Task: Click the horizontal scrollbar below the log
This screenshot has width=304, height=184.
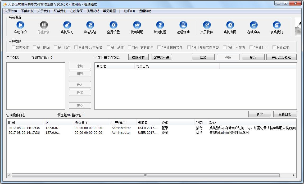Action: tap(146, 175)
